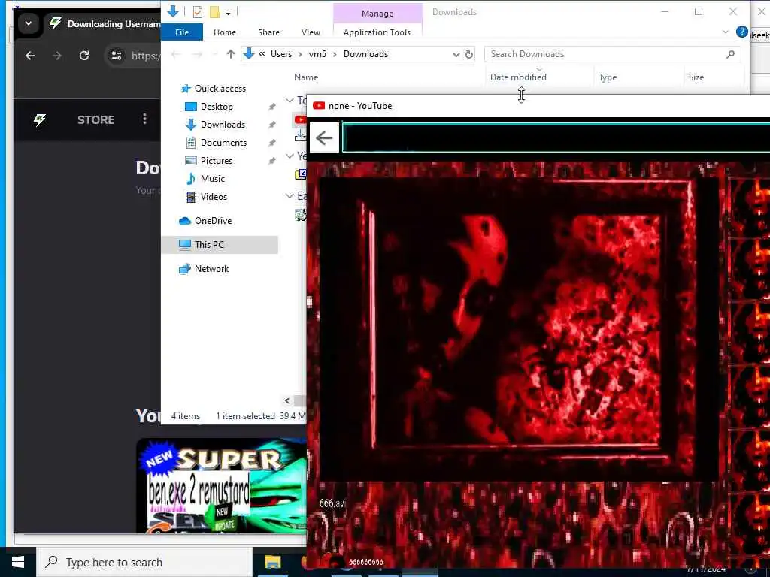Click the New folder quick access icon
The image size is (770, 577).
point(214,12)
